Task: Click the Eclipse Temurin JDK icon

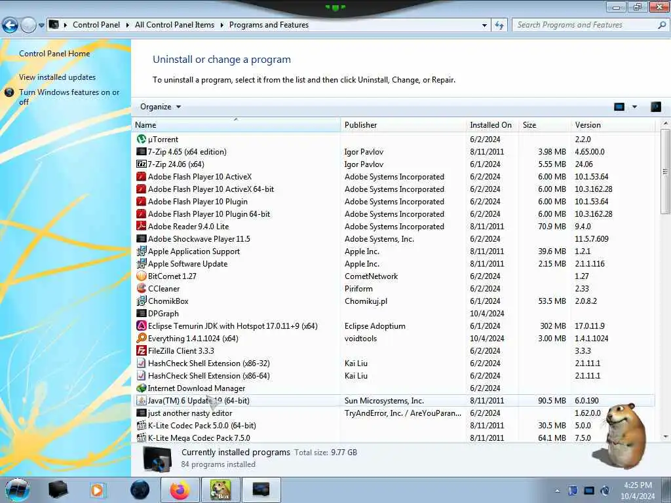Action: [x=142, y=326]
